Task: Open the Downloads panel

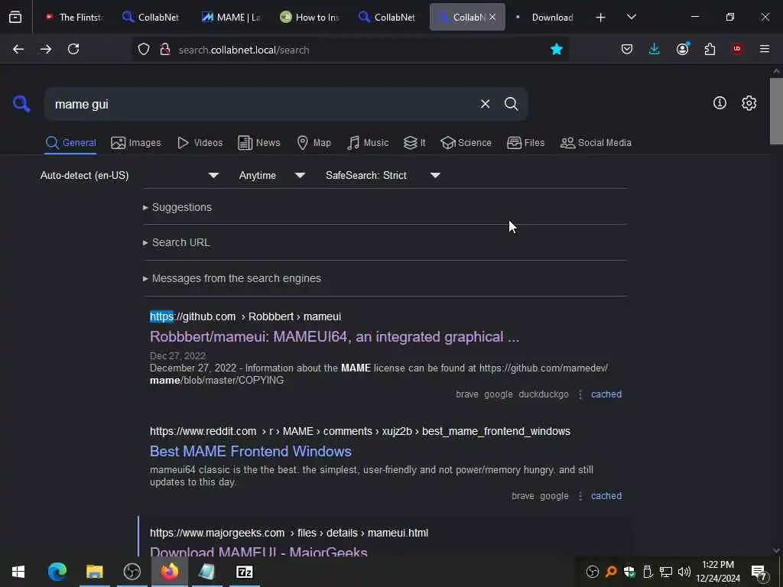Action: click(x=655, y=49)
